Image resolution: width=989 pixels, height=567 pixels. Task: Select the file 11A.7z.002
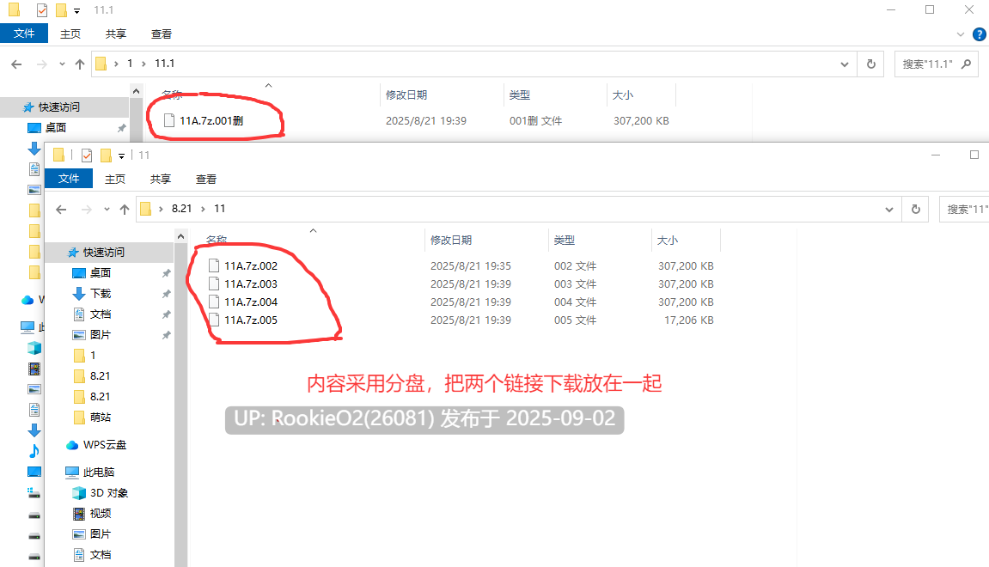(243, 265)
